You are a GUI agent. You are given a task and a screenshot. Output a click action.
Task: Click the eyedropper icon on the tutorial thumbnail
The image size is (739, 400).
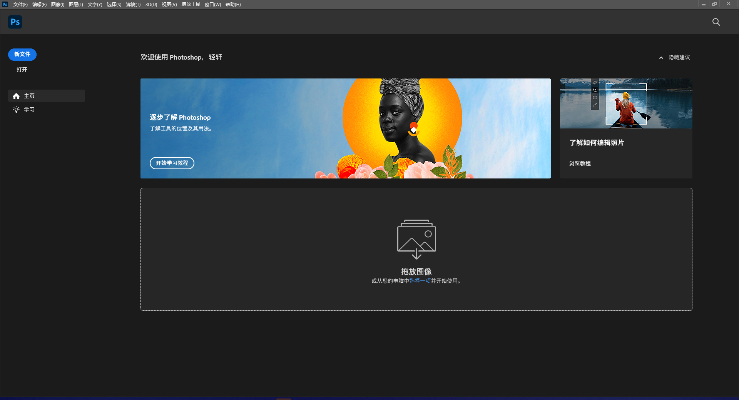click(x=595, y=105)
